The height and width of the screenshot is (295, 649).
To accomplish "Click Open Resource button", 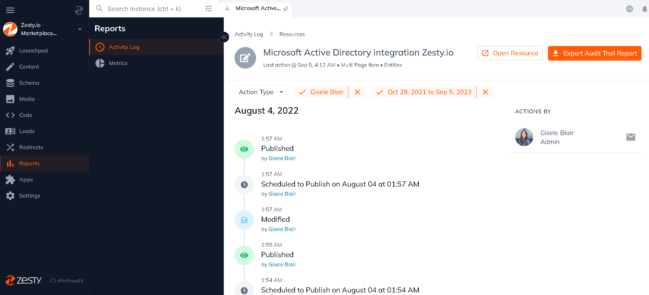I will pyautogui.click(x=510, y=53).
